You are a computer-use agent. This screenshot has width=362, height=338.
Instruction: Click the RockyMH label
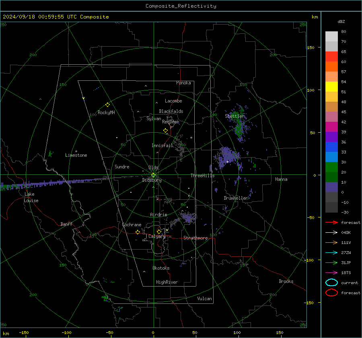106,113
